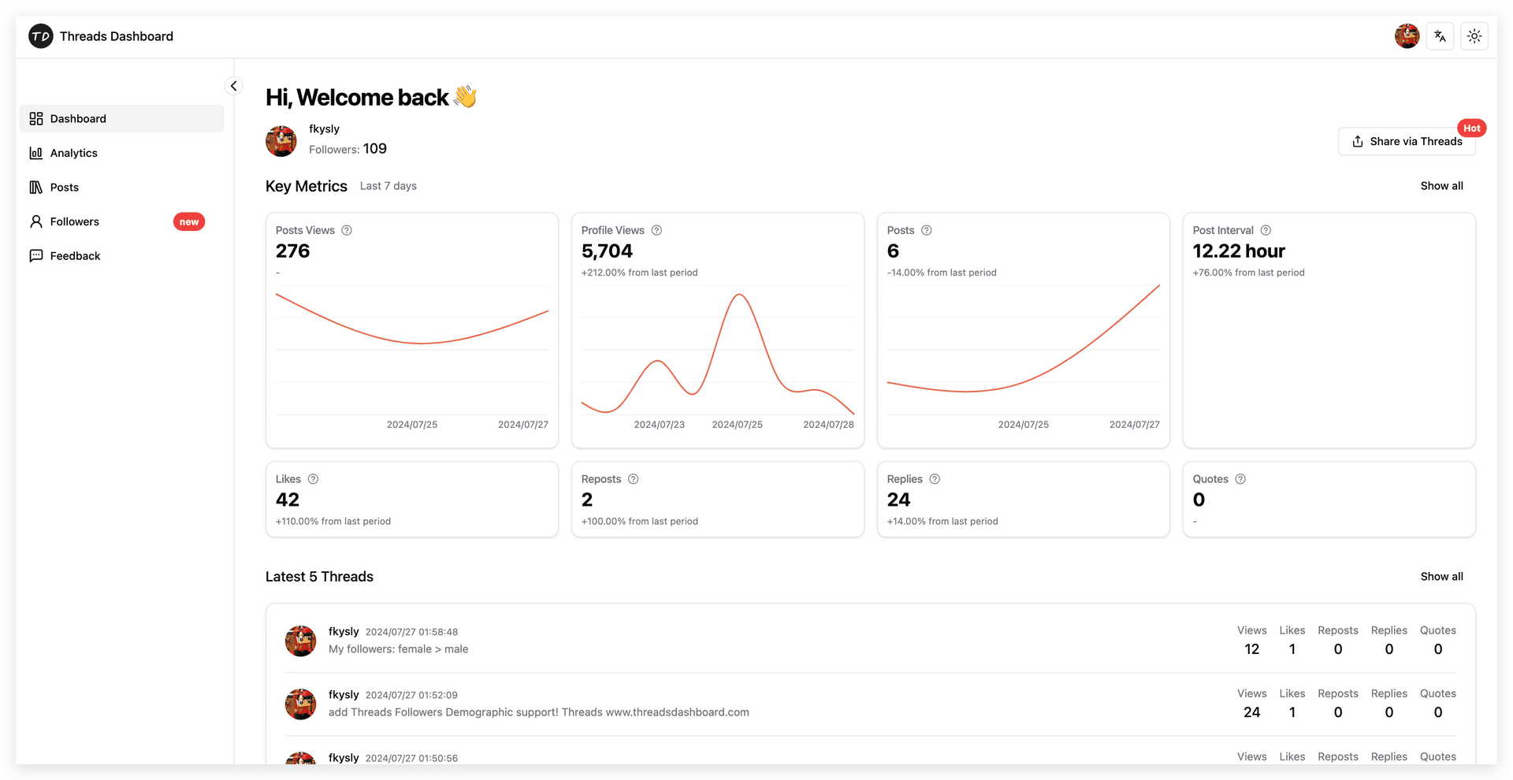Click the Followers person icon

(36, 221)
